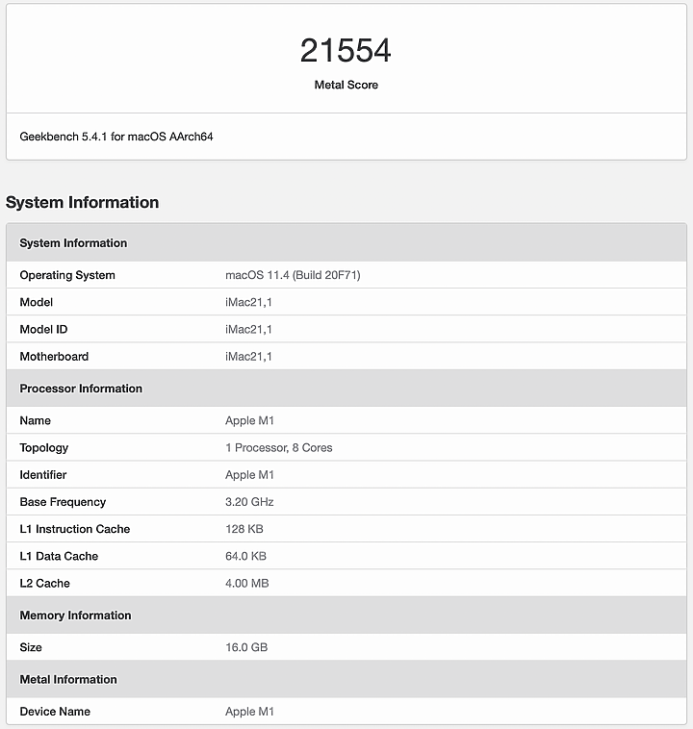Select the iMac21,1 value in the Motherboard row

coord(248,357)
